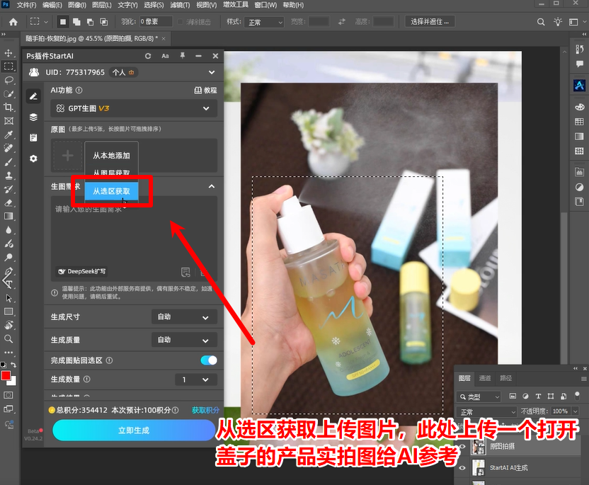Toggle the layer filter on/off dot

point(578,394)
